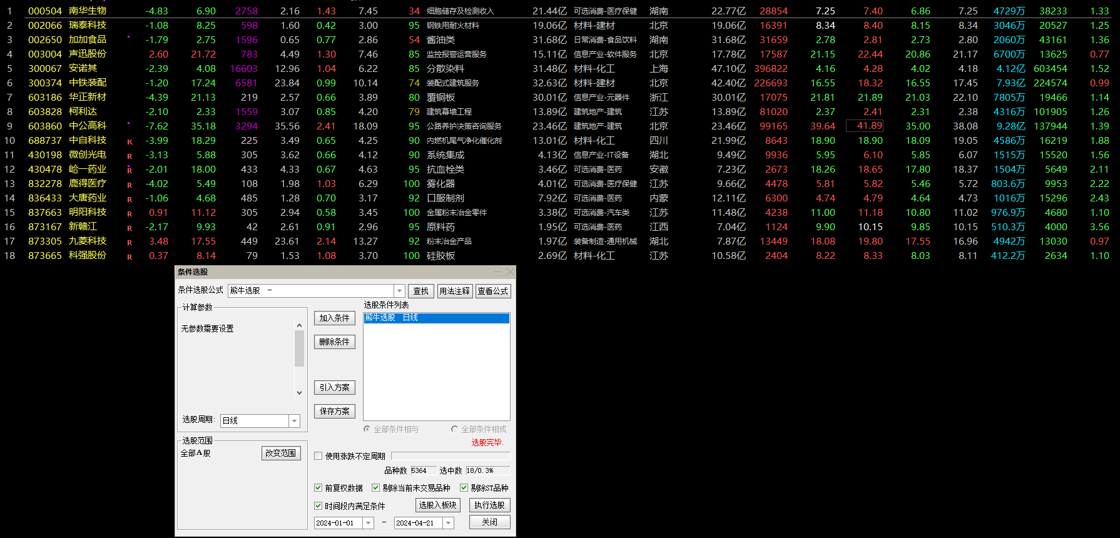Click the K marker beside 中自科技

click(x=130, y=142)
